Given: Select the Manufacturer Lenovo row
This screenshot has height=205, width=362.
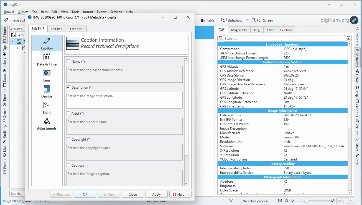Looking at the screenshot, I should coord(282,133).
